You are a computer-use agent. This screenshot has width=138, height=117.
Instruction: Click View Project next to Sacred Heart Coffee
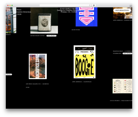click(x=51, y=36)
